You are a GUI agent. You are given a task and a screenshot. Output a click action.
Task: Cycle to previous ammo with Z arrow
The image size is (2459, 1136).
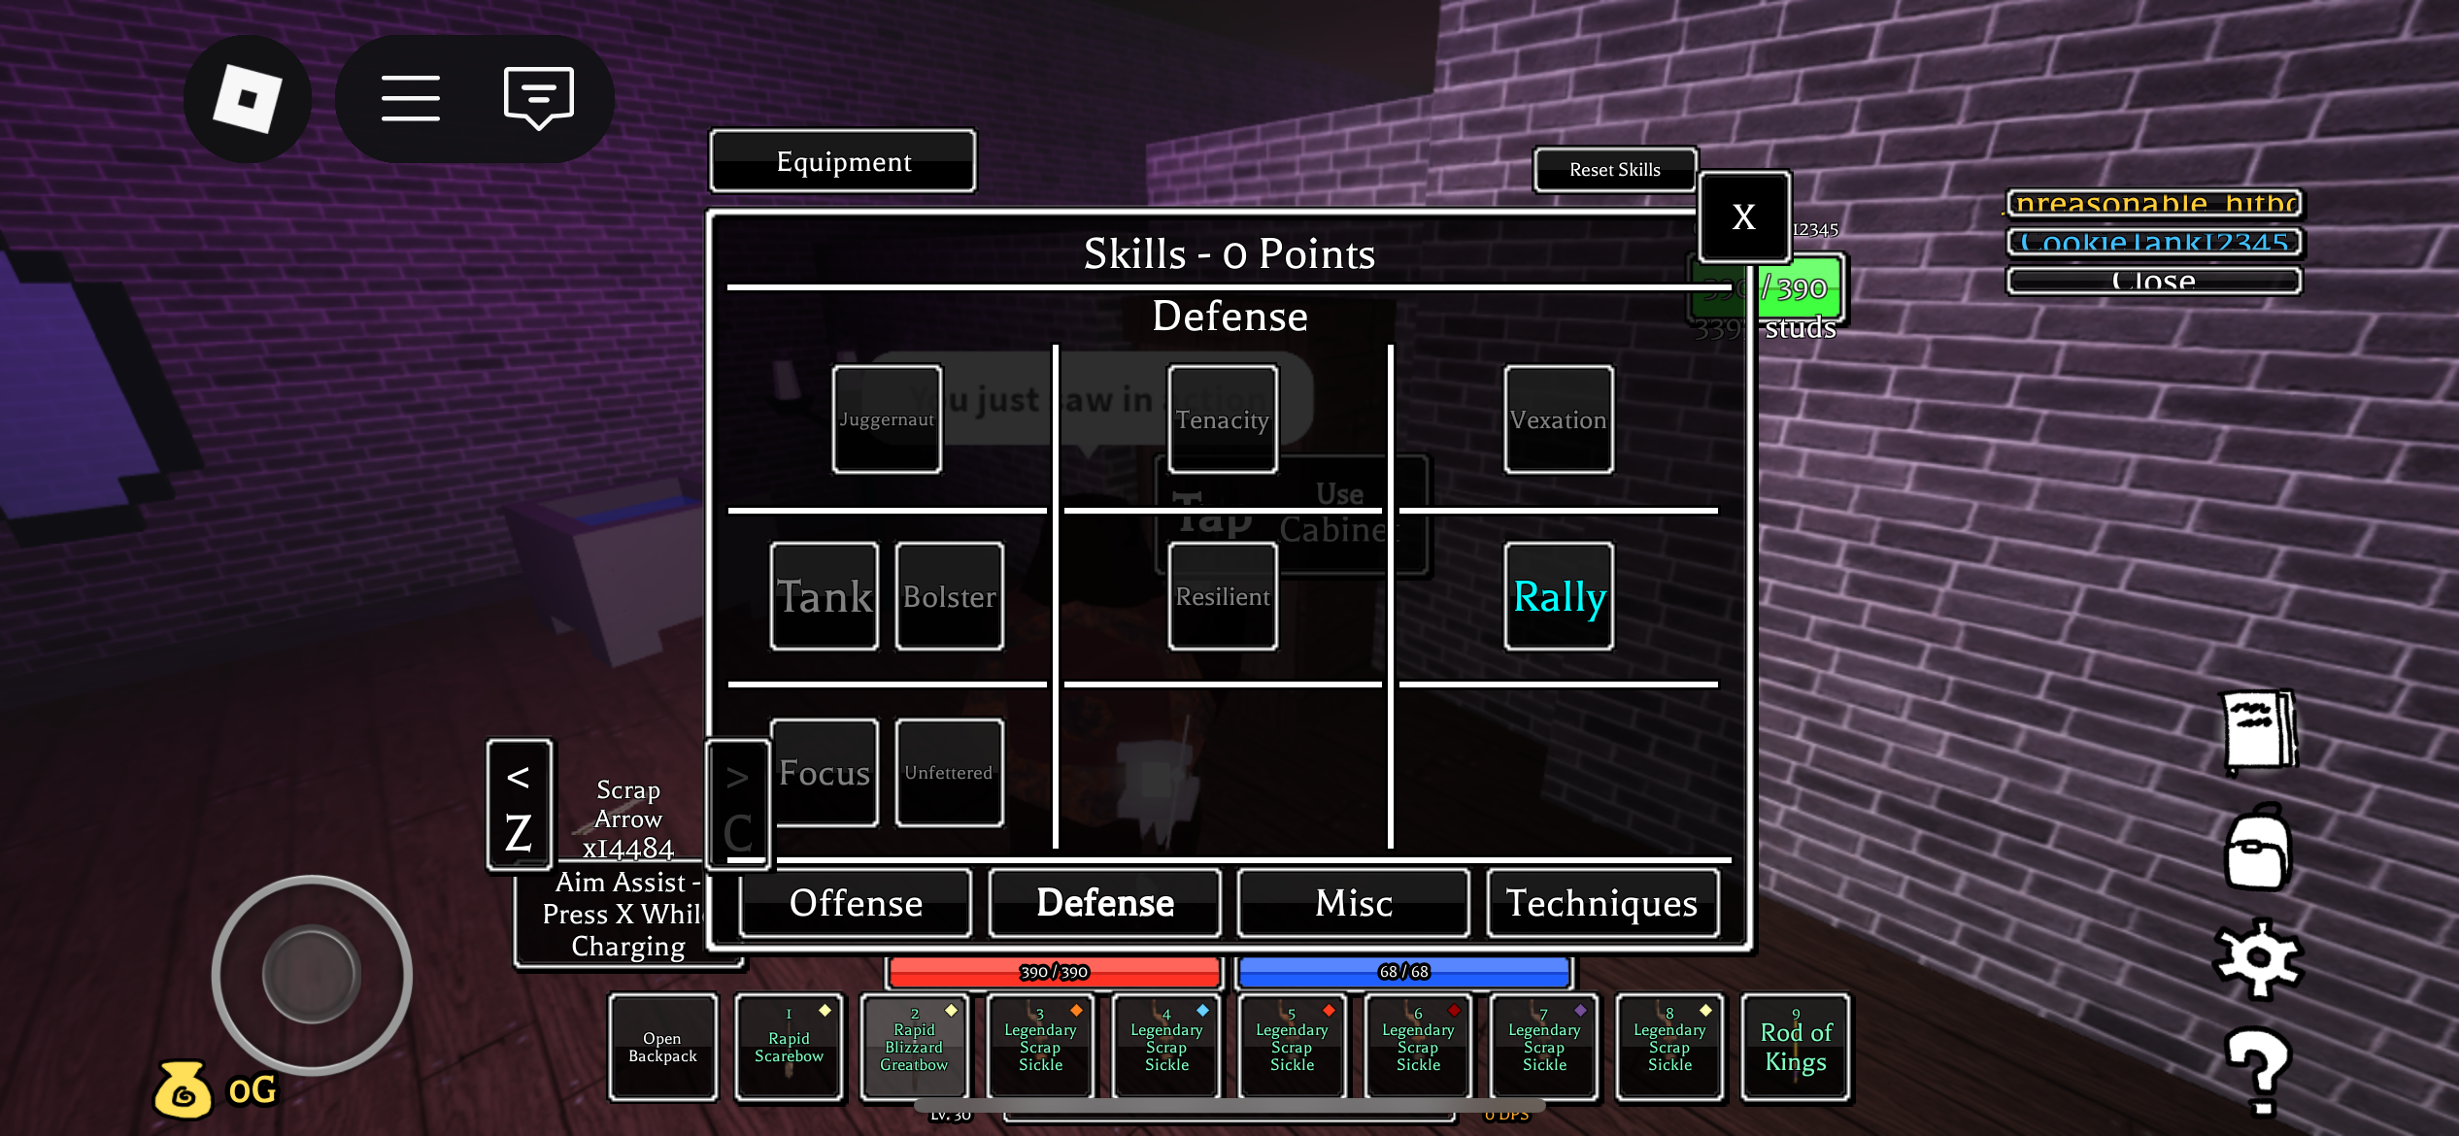(520, 805)
